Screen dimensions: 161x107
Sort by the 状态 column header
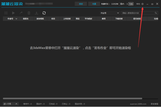[x=53, y=19]
